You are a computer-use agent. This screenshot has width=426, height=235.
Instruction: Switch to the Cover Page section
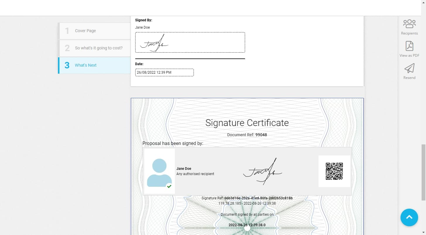(x=85, y=31)
